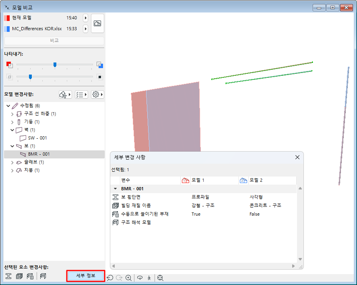Click the 모델 1 column header text
This screenshot has height=285, width=357.
point(198,180)
